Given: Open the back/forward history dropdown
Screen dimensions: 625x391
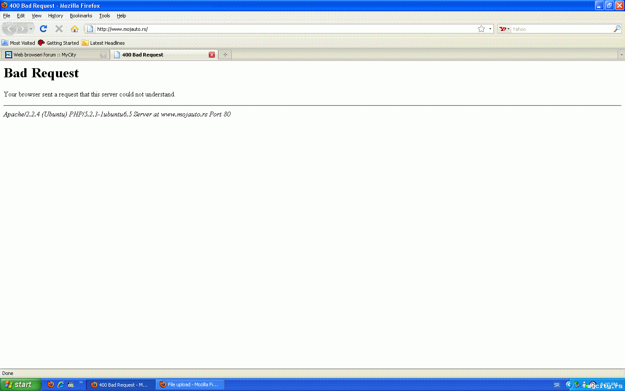Looking at the screenshot, I should (31, 29).
